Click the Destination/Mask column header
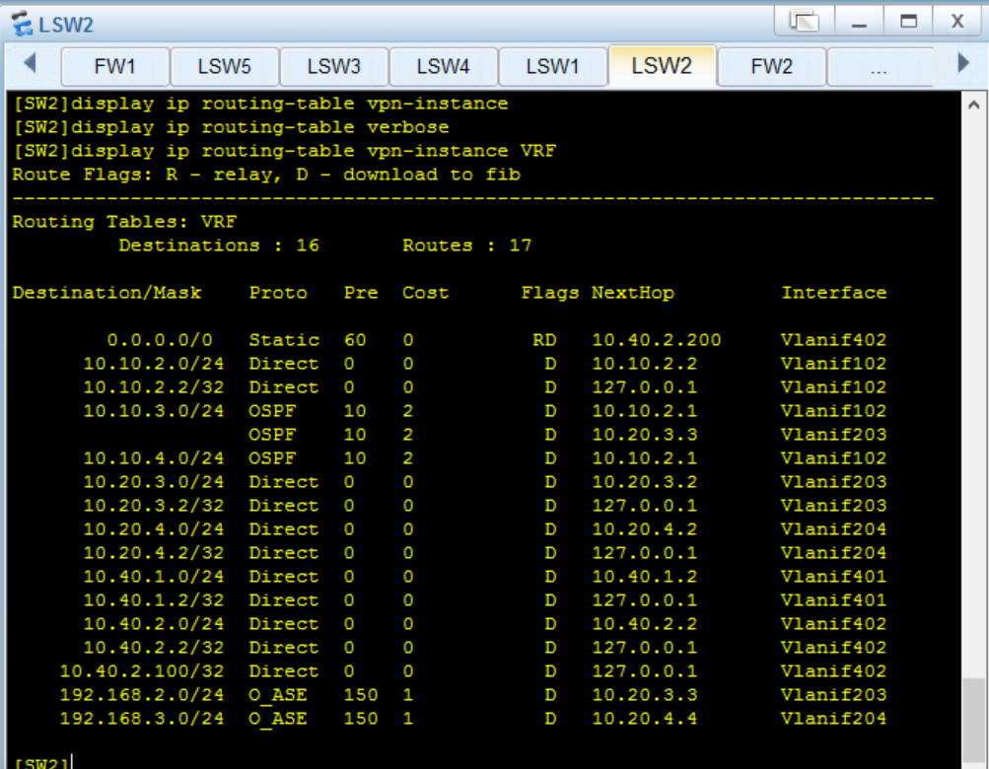The image size is (989, 769). pos(106,293)
